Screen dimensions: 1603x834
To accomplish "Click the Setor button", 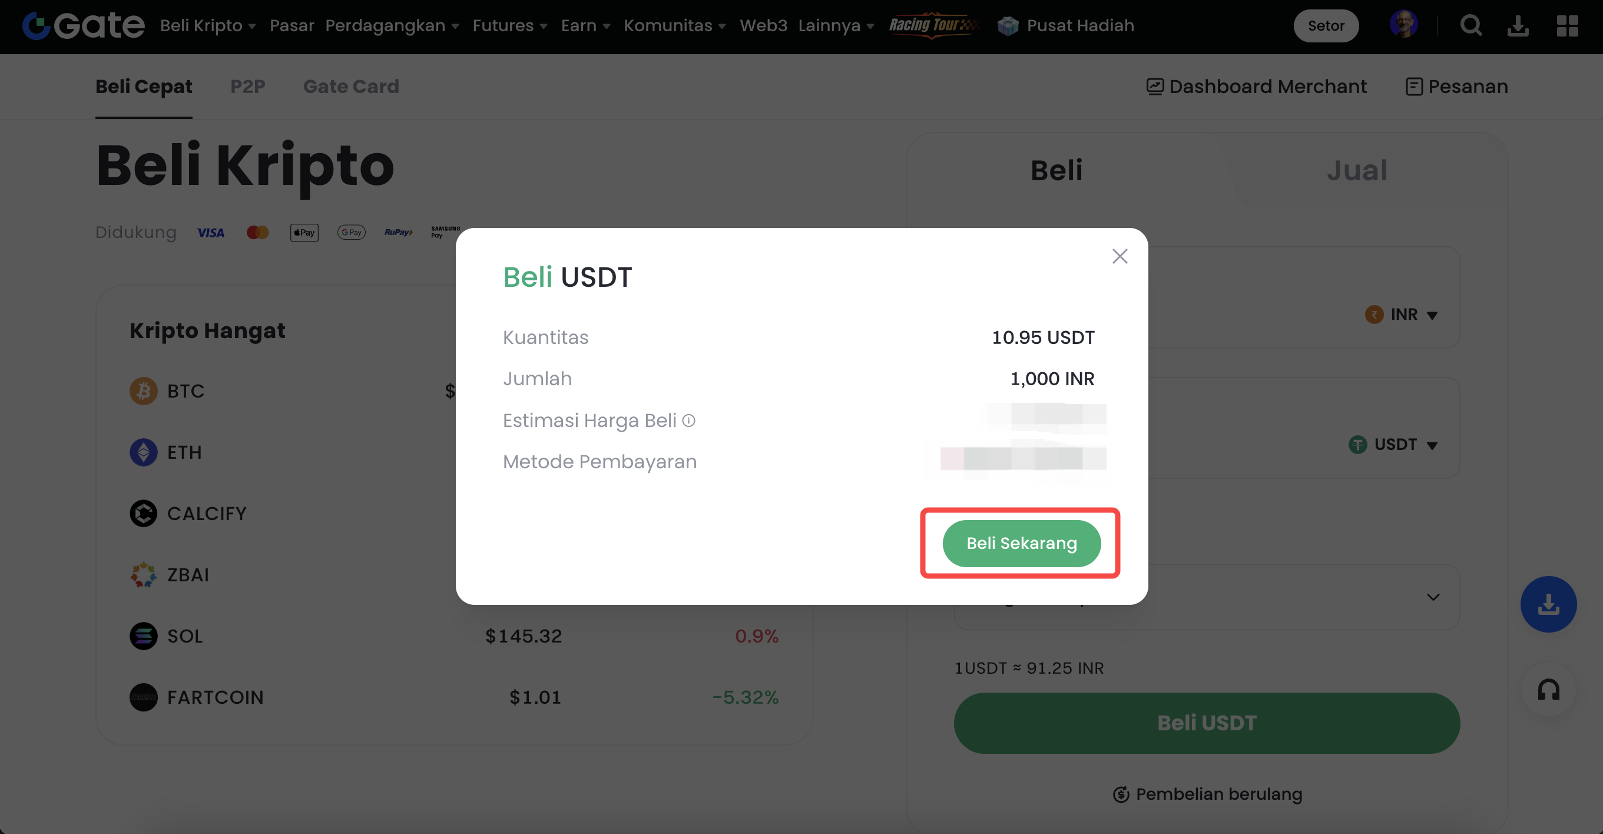I will 1326,25.
